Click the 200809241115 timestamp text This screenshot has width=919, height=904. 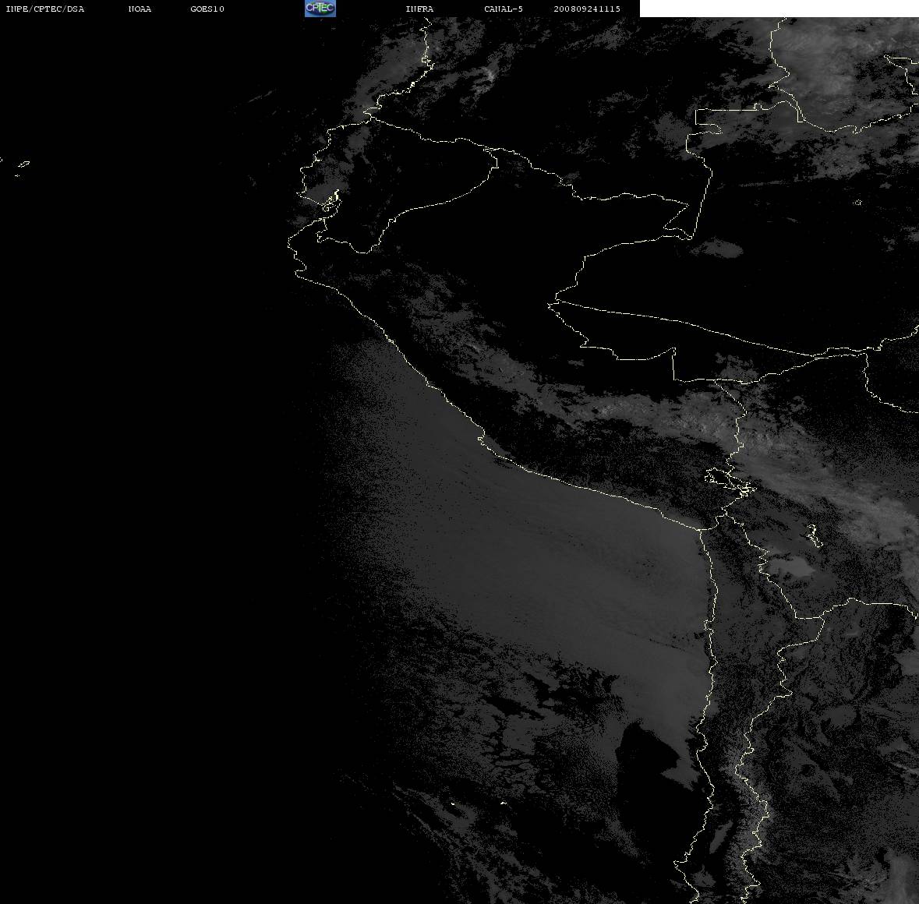(587, 9)
